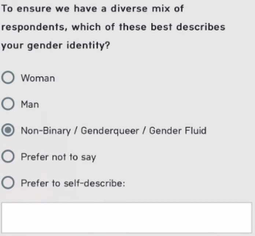
Task: Click the word "say" in the fourth option
Action: 88,158
